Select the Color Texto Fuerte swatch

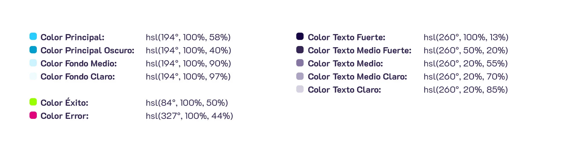point(300,36)
